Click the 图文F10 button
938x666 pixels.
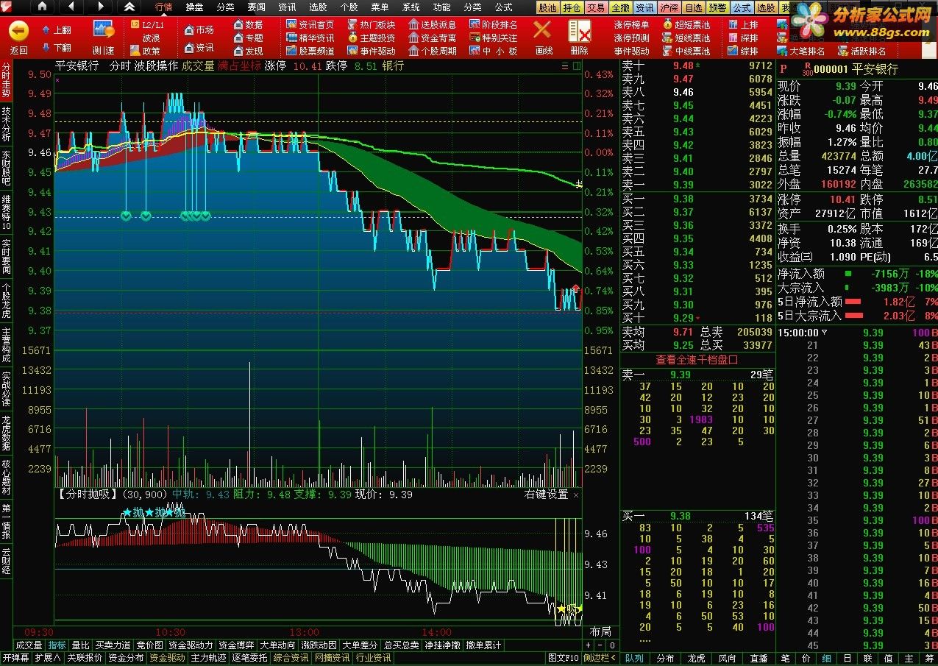(x=564, y=658)
